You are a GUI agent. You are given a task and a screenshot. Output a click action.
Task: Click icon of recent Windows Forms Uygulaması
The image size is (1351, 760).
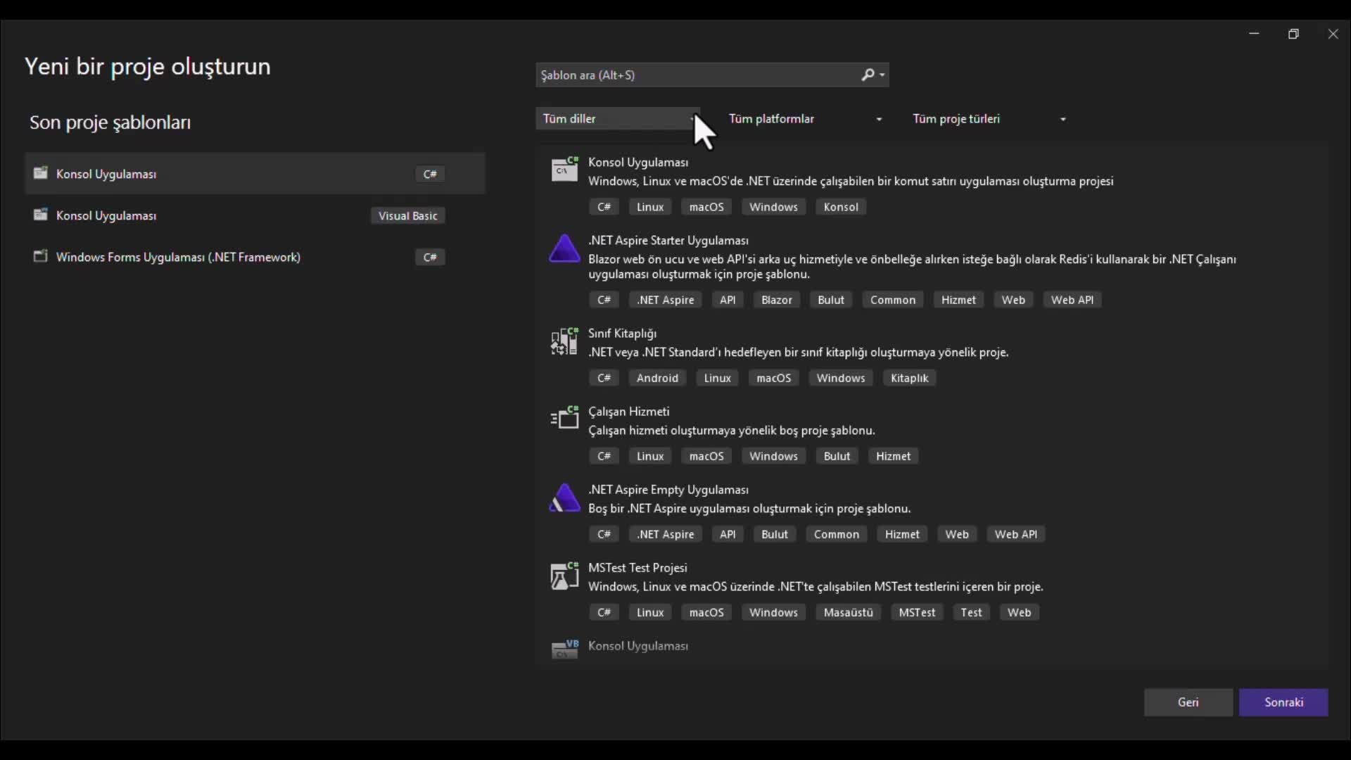pos(41,256)
